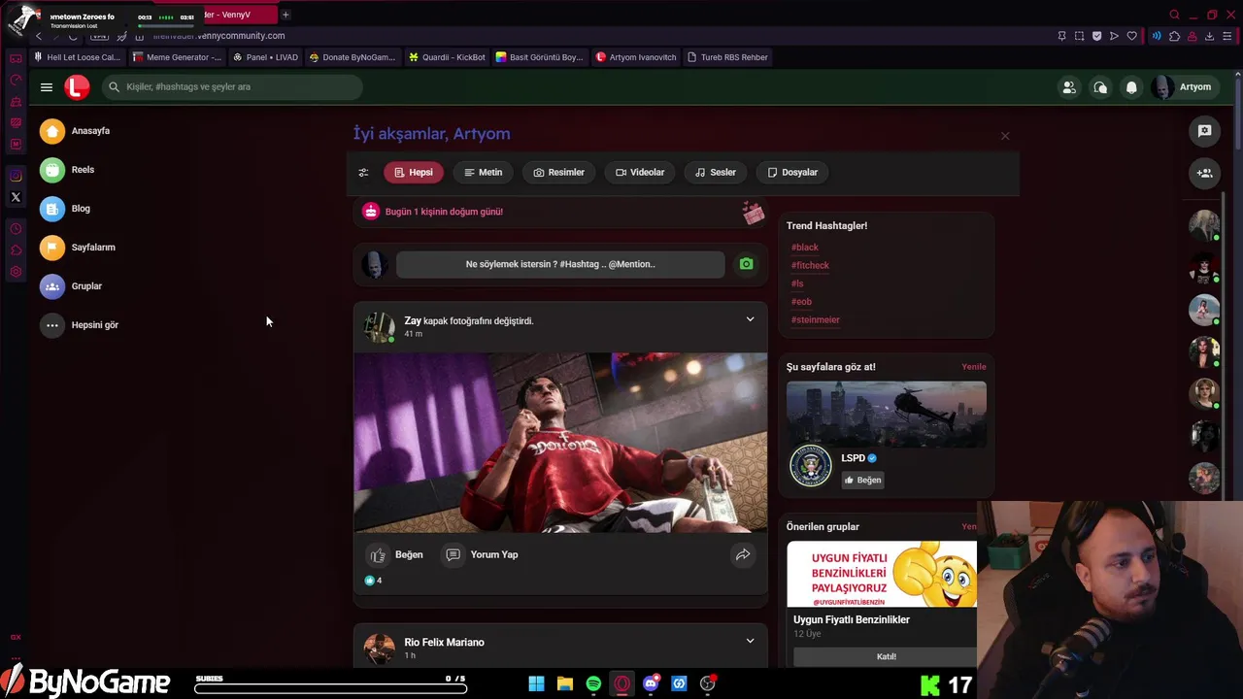Click the red L site logo
The height and width of the screenshot is (699, 1243).
coord(77,87)
